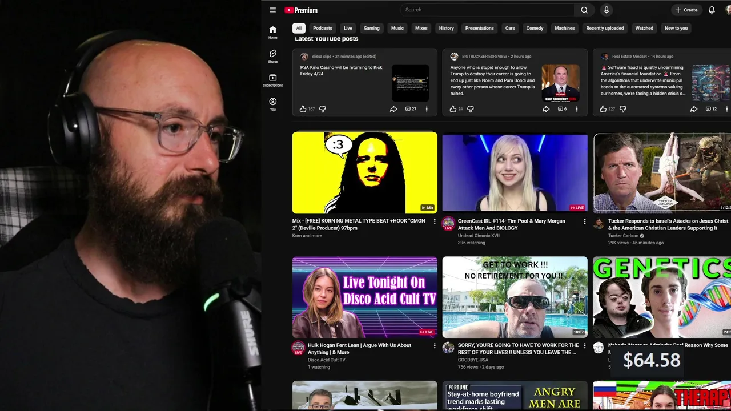This screenshot has height=411, width=731.
Task: Open Shorts in sidebar
Action: [273, 56]
